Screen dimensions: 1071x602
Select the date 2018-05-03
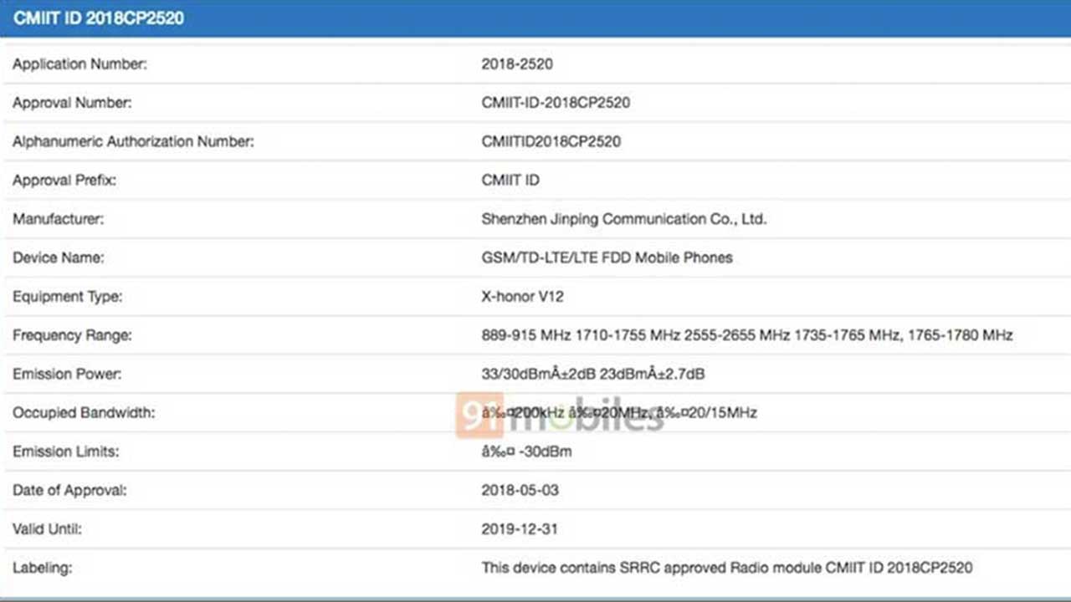pos(520,490)
